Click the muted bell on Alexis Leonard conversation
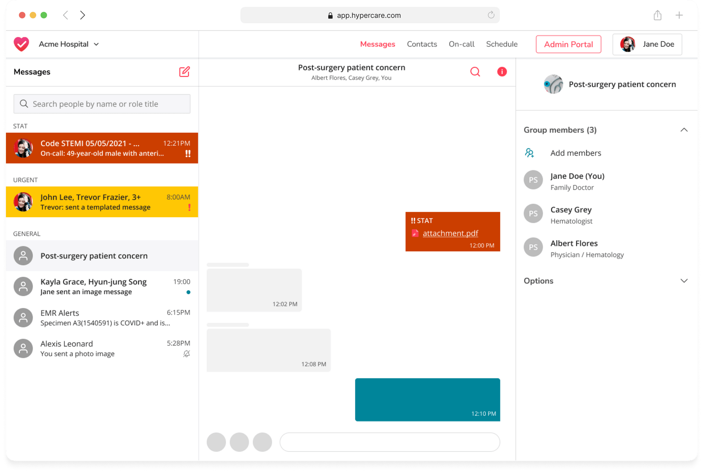 187,354
